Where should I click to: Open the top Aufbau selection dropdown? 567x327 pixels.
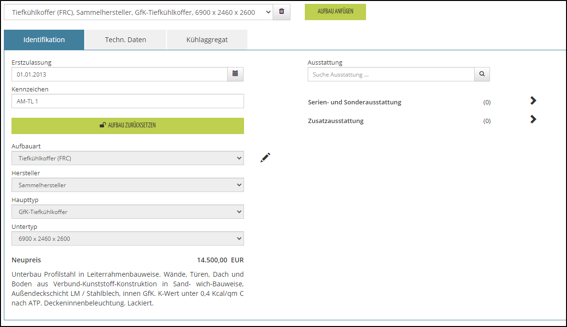(x=138, y=12)
